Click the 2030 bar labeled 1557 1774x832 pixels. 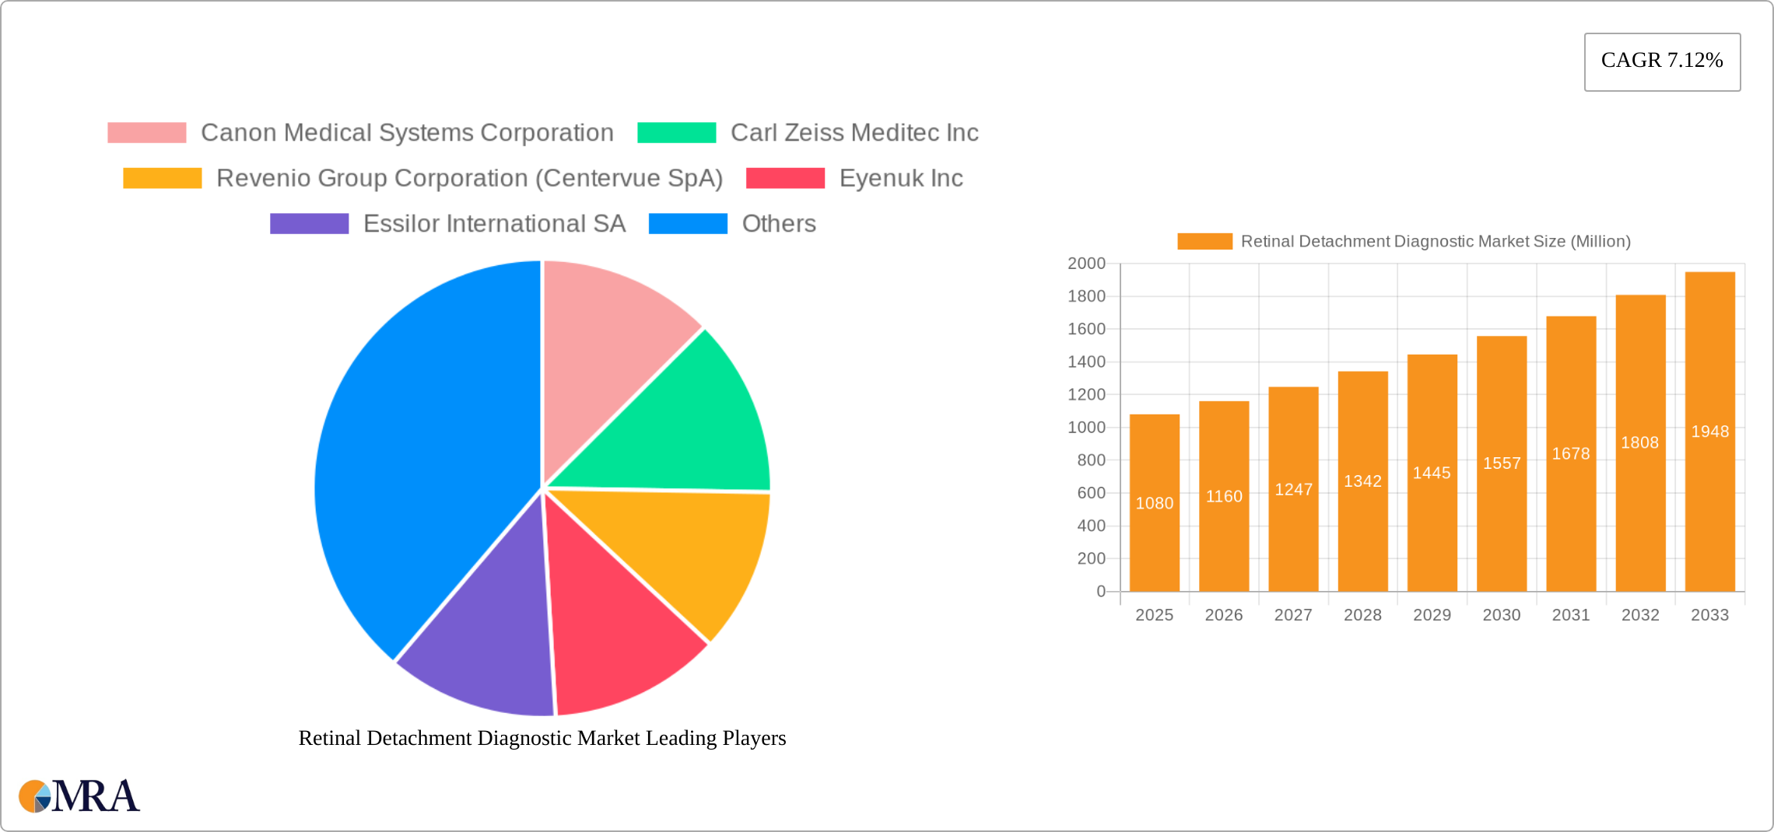tap(1502, 463)
